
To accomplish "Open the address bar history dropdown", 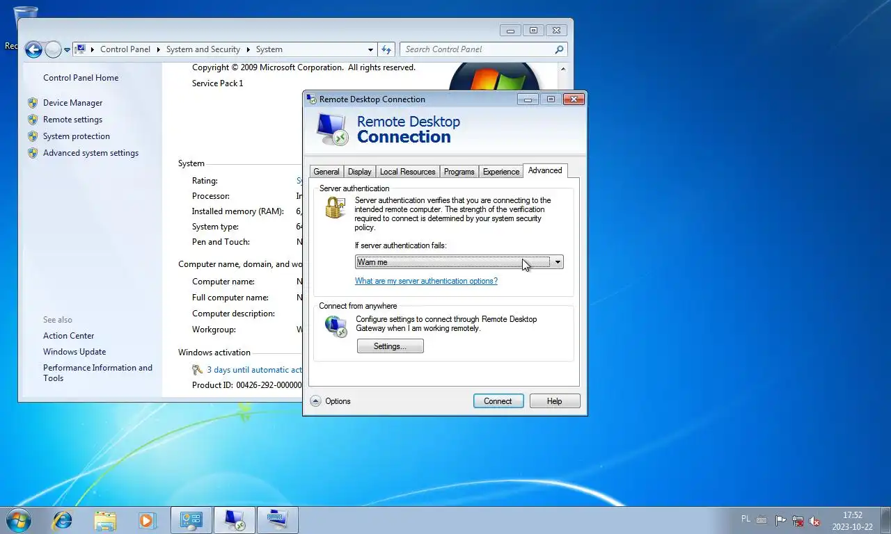I will (x=370, y=49).
